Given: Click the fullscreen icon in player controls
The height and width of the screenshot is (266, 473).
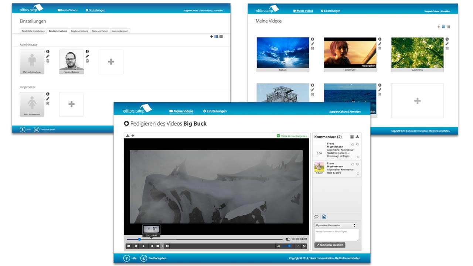Looking at the screenshot, I should 304,246.
